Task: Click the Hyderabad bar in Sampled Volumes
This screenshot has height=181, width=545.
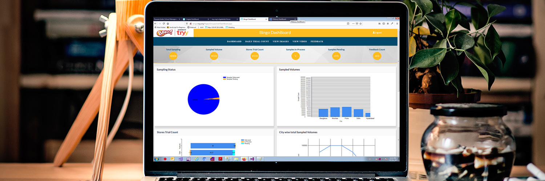Action: 368,115
